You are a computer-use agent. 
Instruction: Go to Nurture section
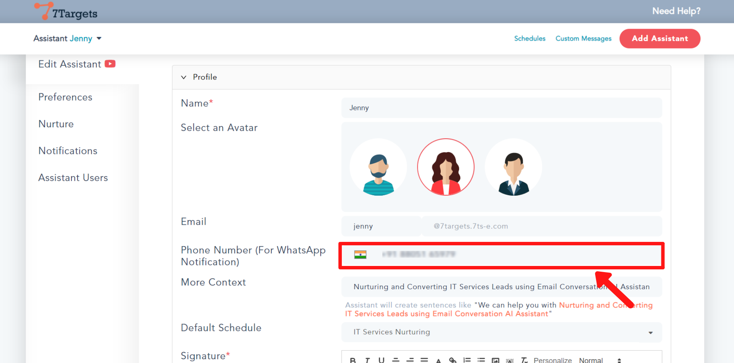(x=56, y=124)
